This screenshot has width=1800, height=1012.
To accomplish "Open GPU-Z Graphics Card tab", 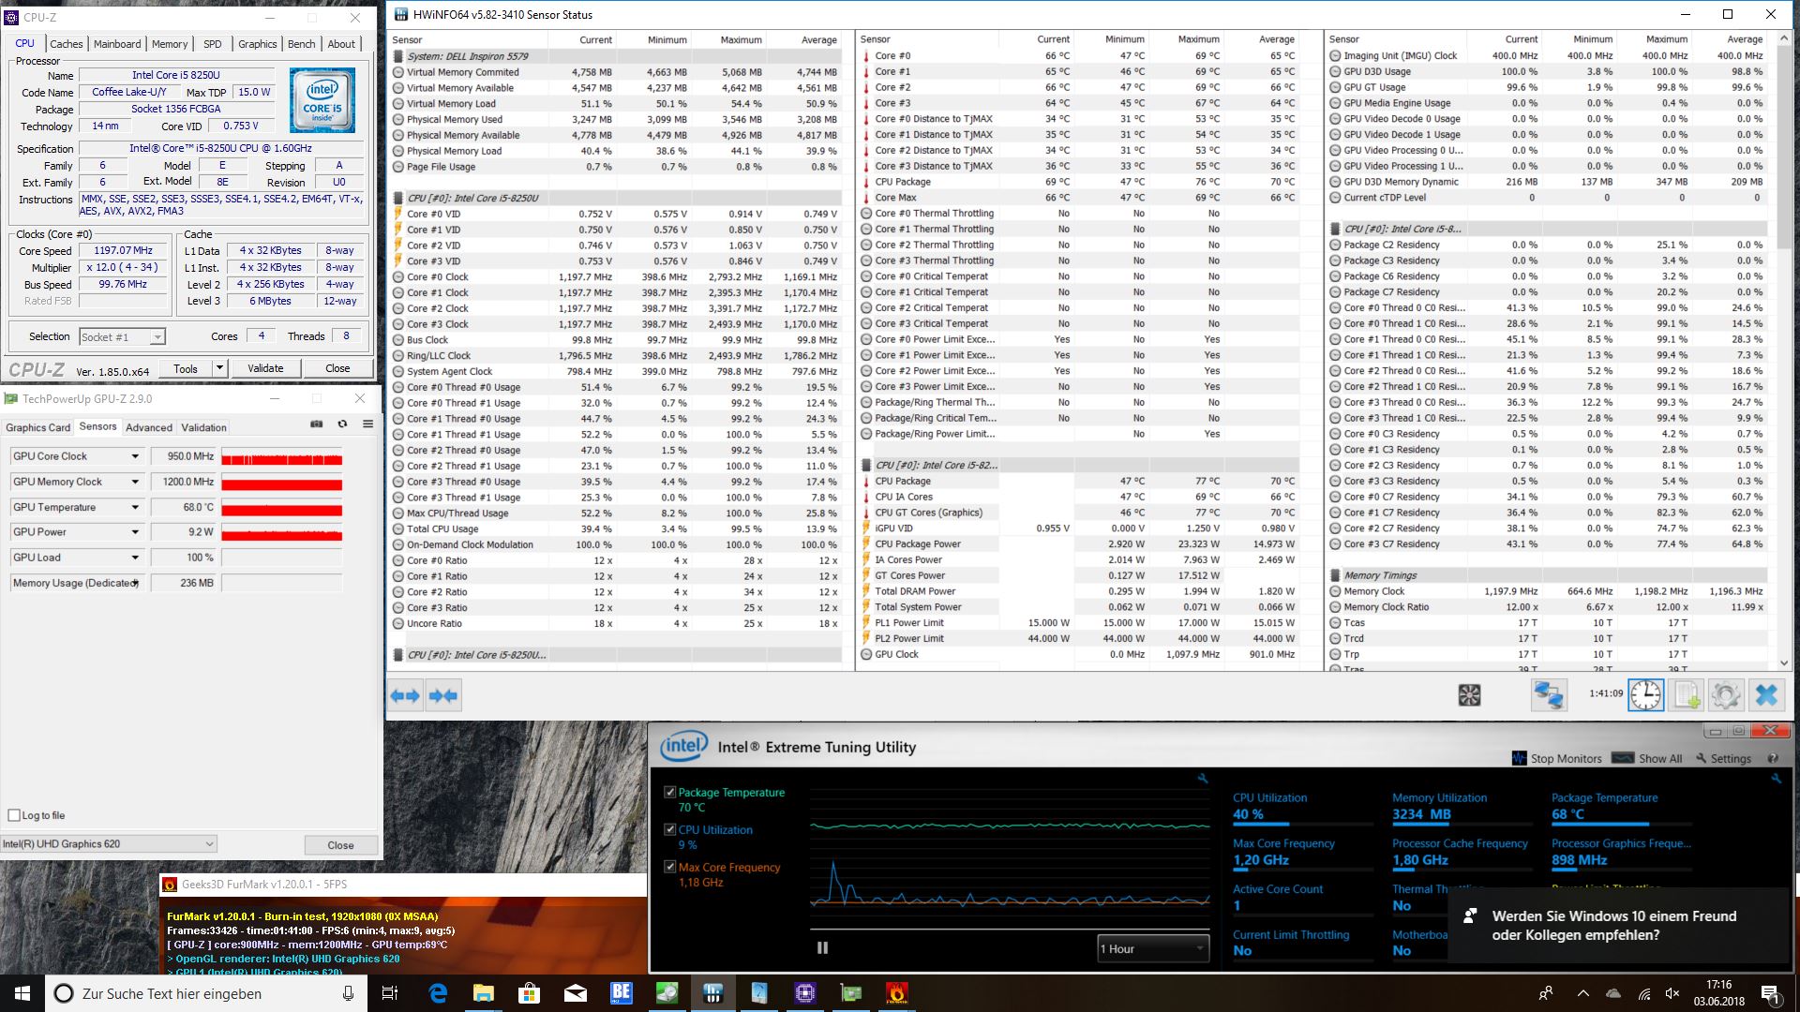I will (38, 427).
